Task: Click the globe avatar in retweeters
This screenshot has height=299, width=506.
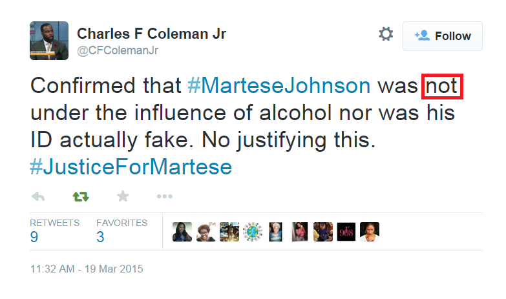Action: point(253,232)
